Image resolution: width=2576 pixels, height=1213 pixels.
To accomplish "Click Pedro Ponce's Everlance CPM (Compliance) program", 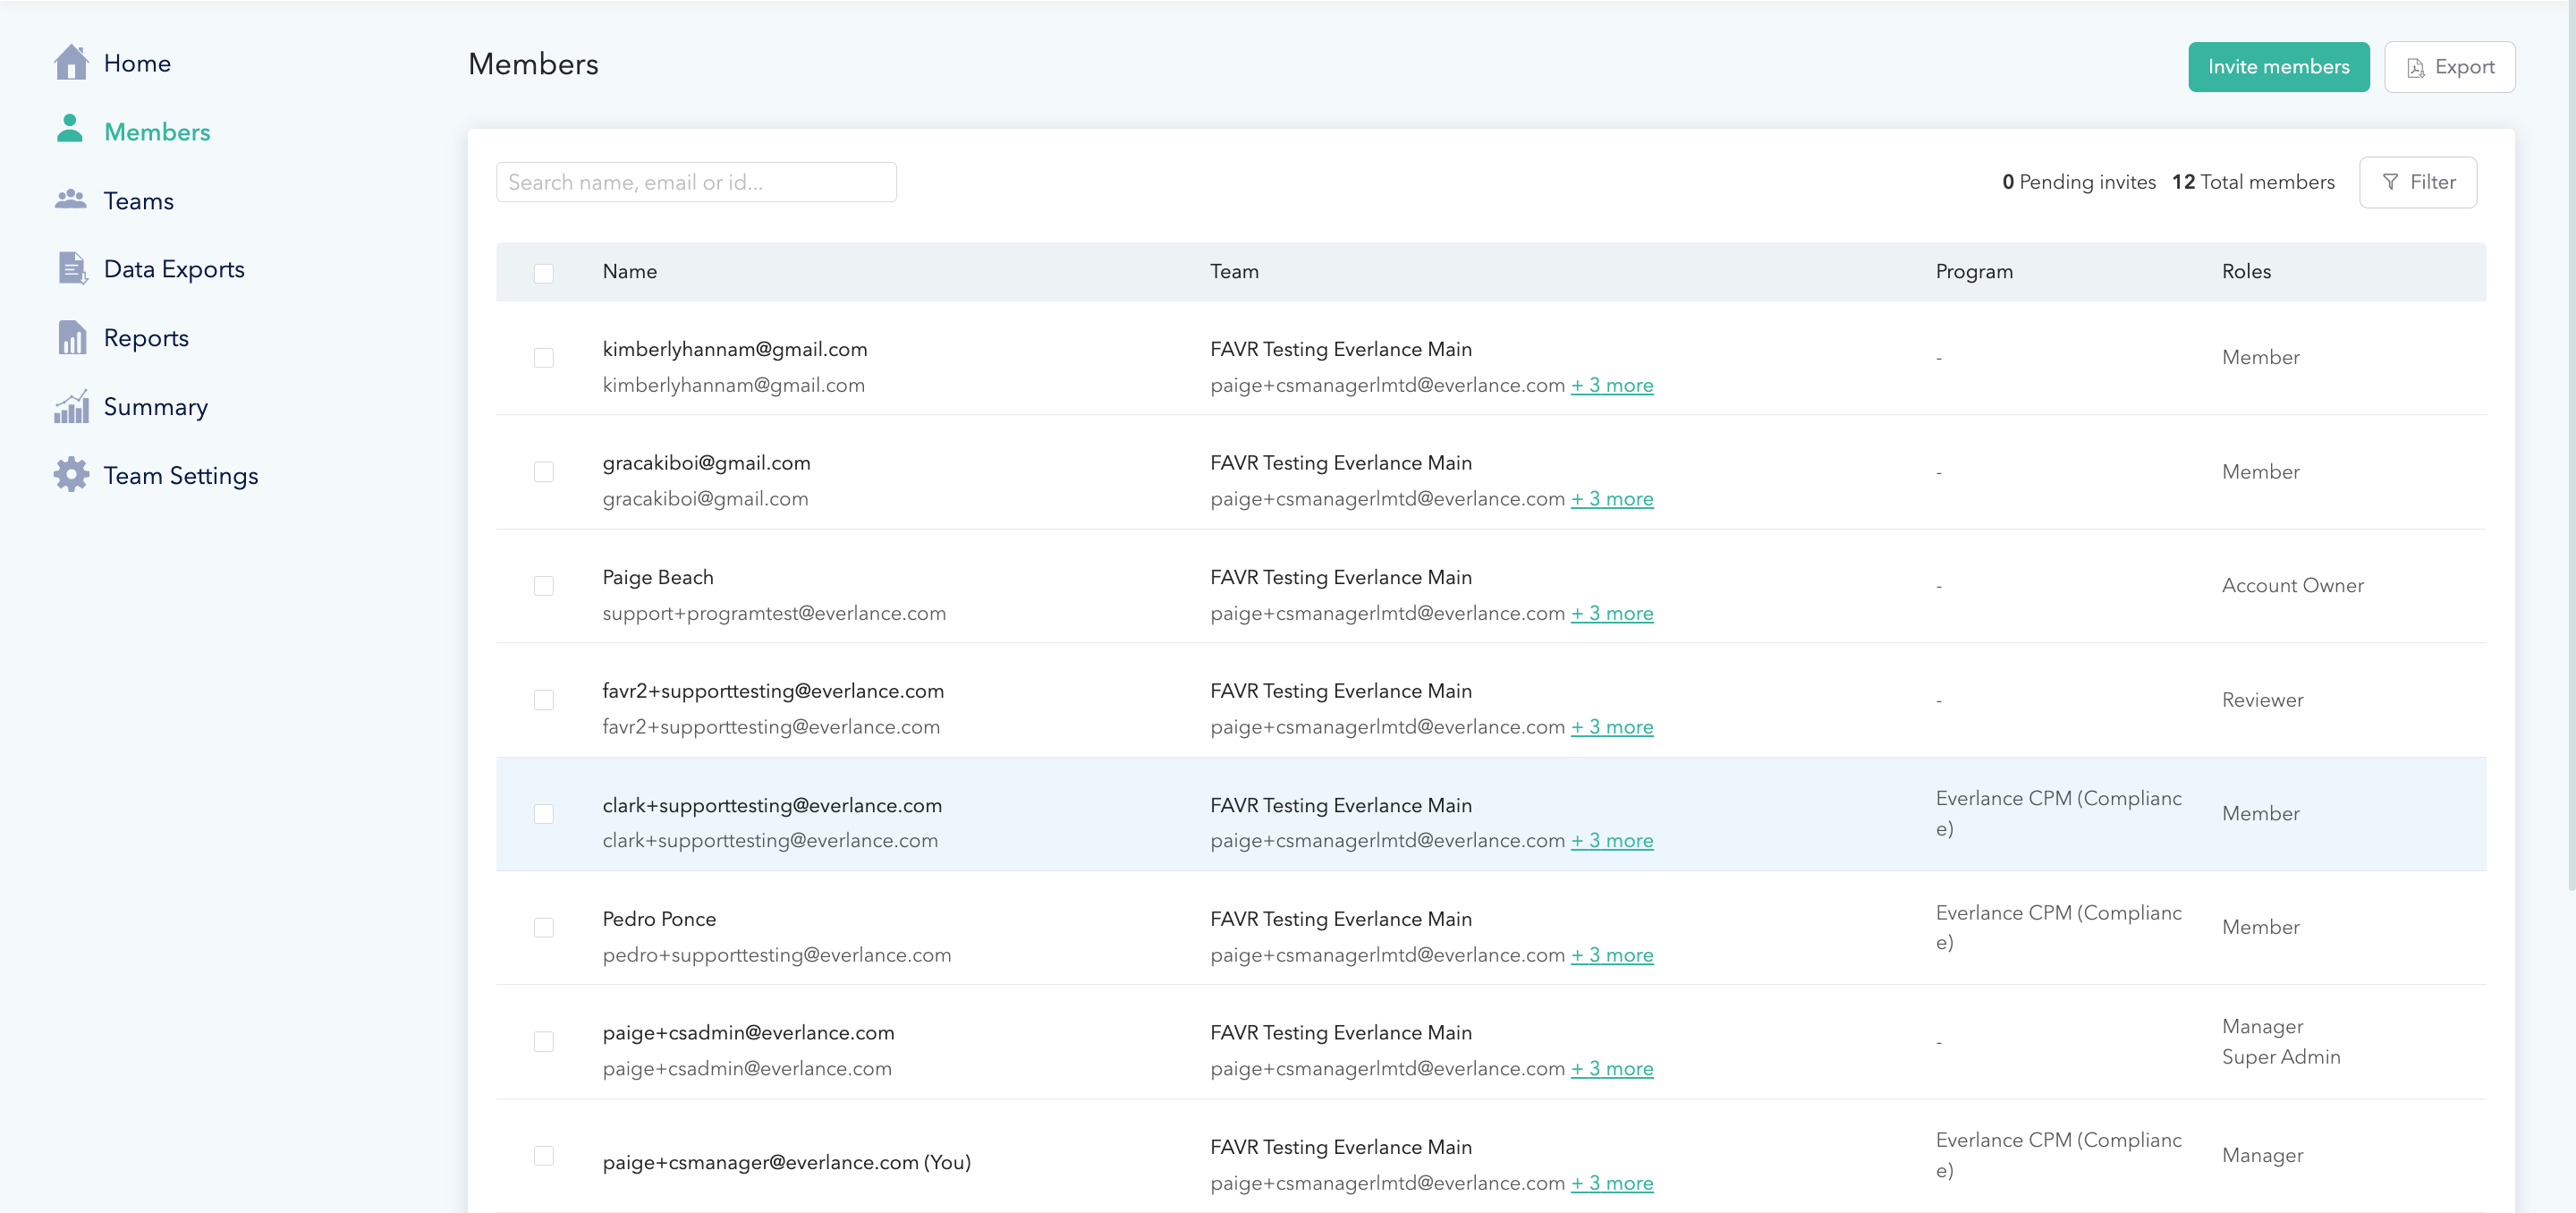I will (2058, 927).
